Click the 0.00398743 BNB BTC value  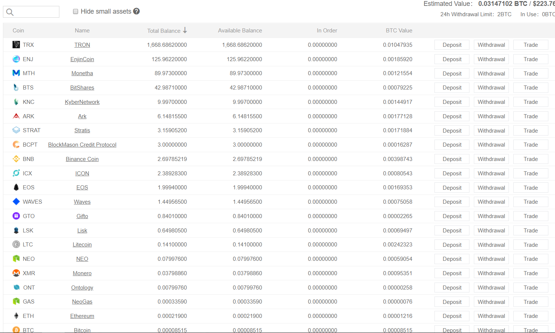(x=398, y=159)
